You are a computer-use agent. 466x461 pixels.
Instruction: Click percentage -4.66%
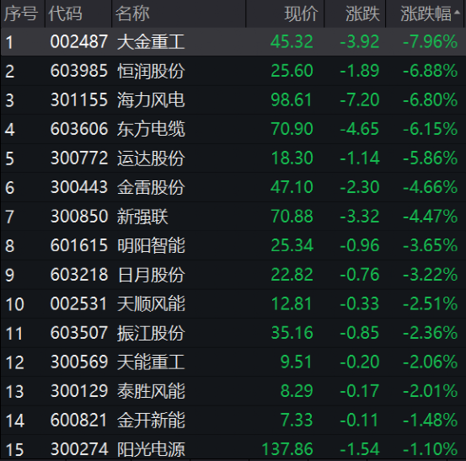430,187
